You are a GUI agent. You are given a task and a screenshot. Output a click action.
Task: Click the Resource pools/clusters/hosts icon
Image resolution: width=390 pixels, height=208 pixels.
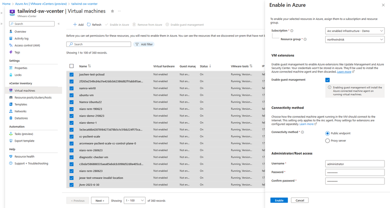click(11, 98)
